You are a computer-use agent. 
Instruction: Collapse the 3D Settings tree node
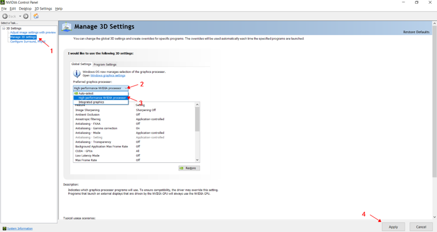4,28
